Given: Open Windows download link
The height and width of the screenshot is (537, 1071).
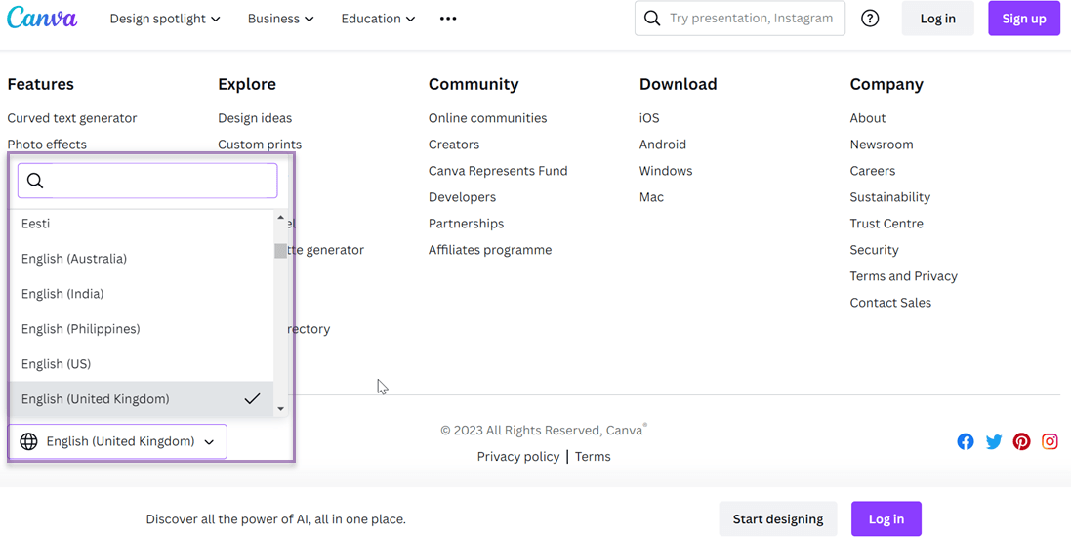Looking at the screenshot, I should (666, 171).
